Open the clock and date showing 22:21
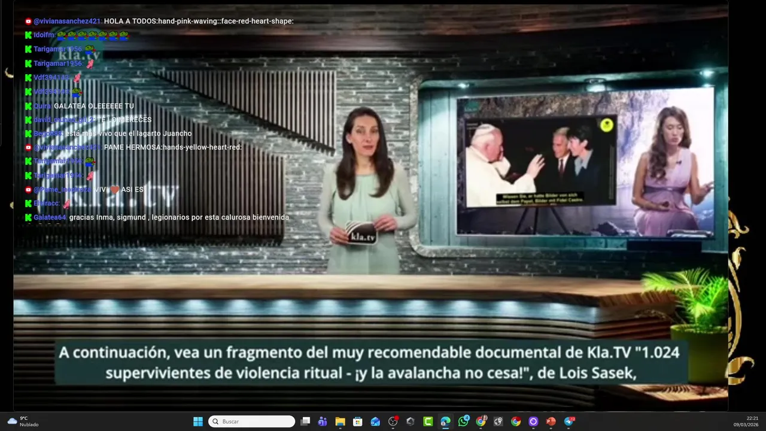The width and height of the screenshot is (766, 431). [x=746, y=421]
